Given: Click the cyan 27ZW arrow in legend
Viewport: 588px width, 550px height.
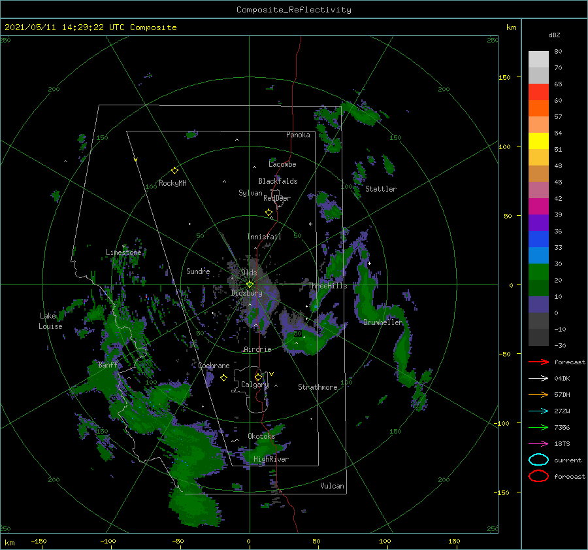Looking at the screenshot, I should [538, 411].
